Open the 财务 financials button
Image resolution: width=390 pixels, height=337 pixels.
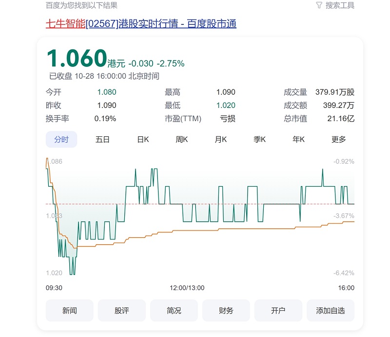click(226, 311)
